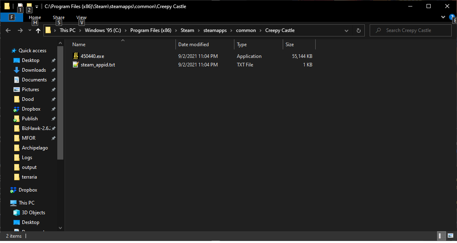457x243 pixels.
Task: Expand the address bar history dropdown
Action: click(x=347, y=30)
